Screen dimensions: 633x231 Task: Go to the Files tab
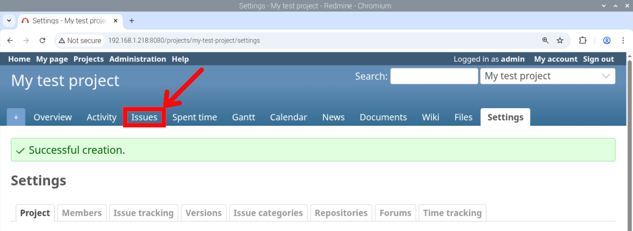463,117
